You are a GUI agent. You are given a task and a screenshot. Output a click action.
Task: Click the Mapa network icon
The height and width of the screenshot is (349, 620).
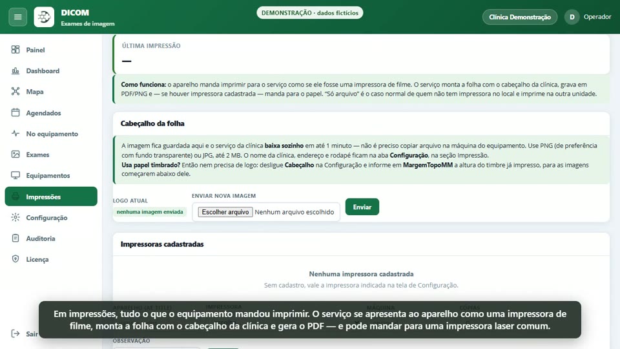(15, 91)
